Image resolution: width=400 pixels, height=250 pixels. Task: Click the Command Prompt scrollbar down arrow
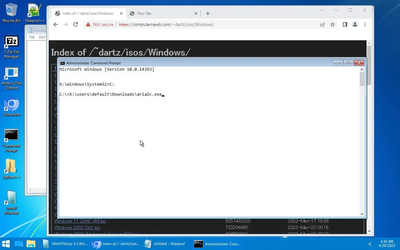pyautogui.click(x=362, y=214)
